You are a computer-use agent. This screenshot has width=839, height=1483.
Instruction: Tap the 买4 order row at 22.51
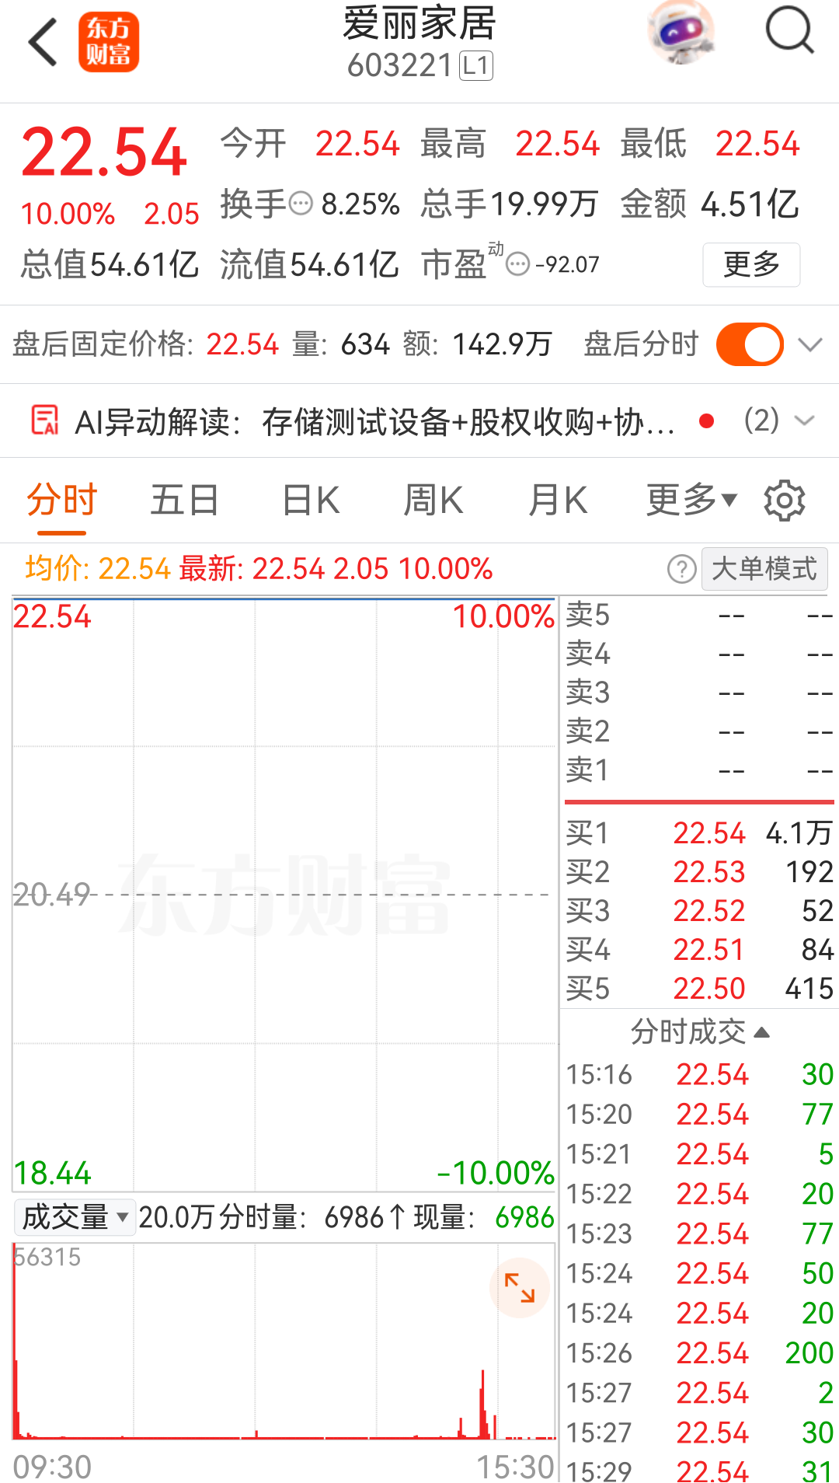(x=699, y=950)
